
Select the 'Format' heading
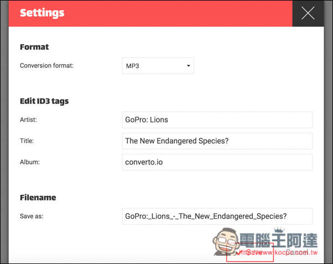pos(34,47)
